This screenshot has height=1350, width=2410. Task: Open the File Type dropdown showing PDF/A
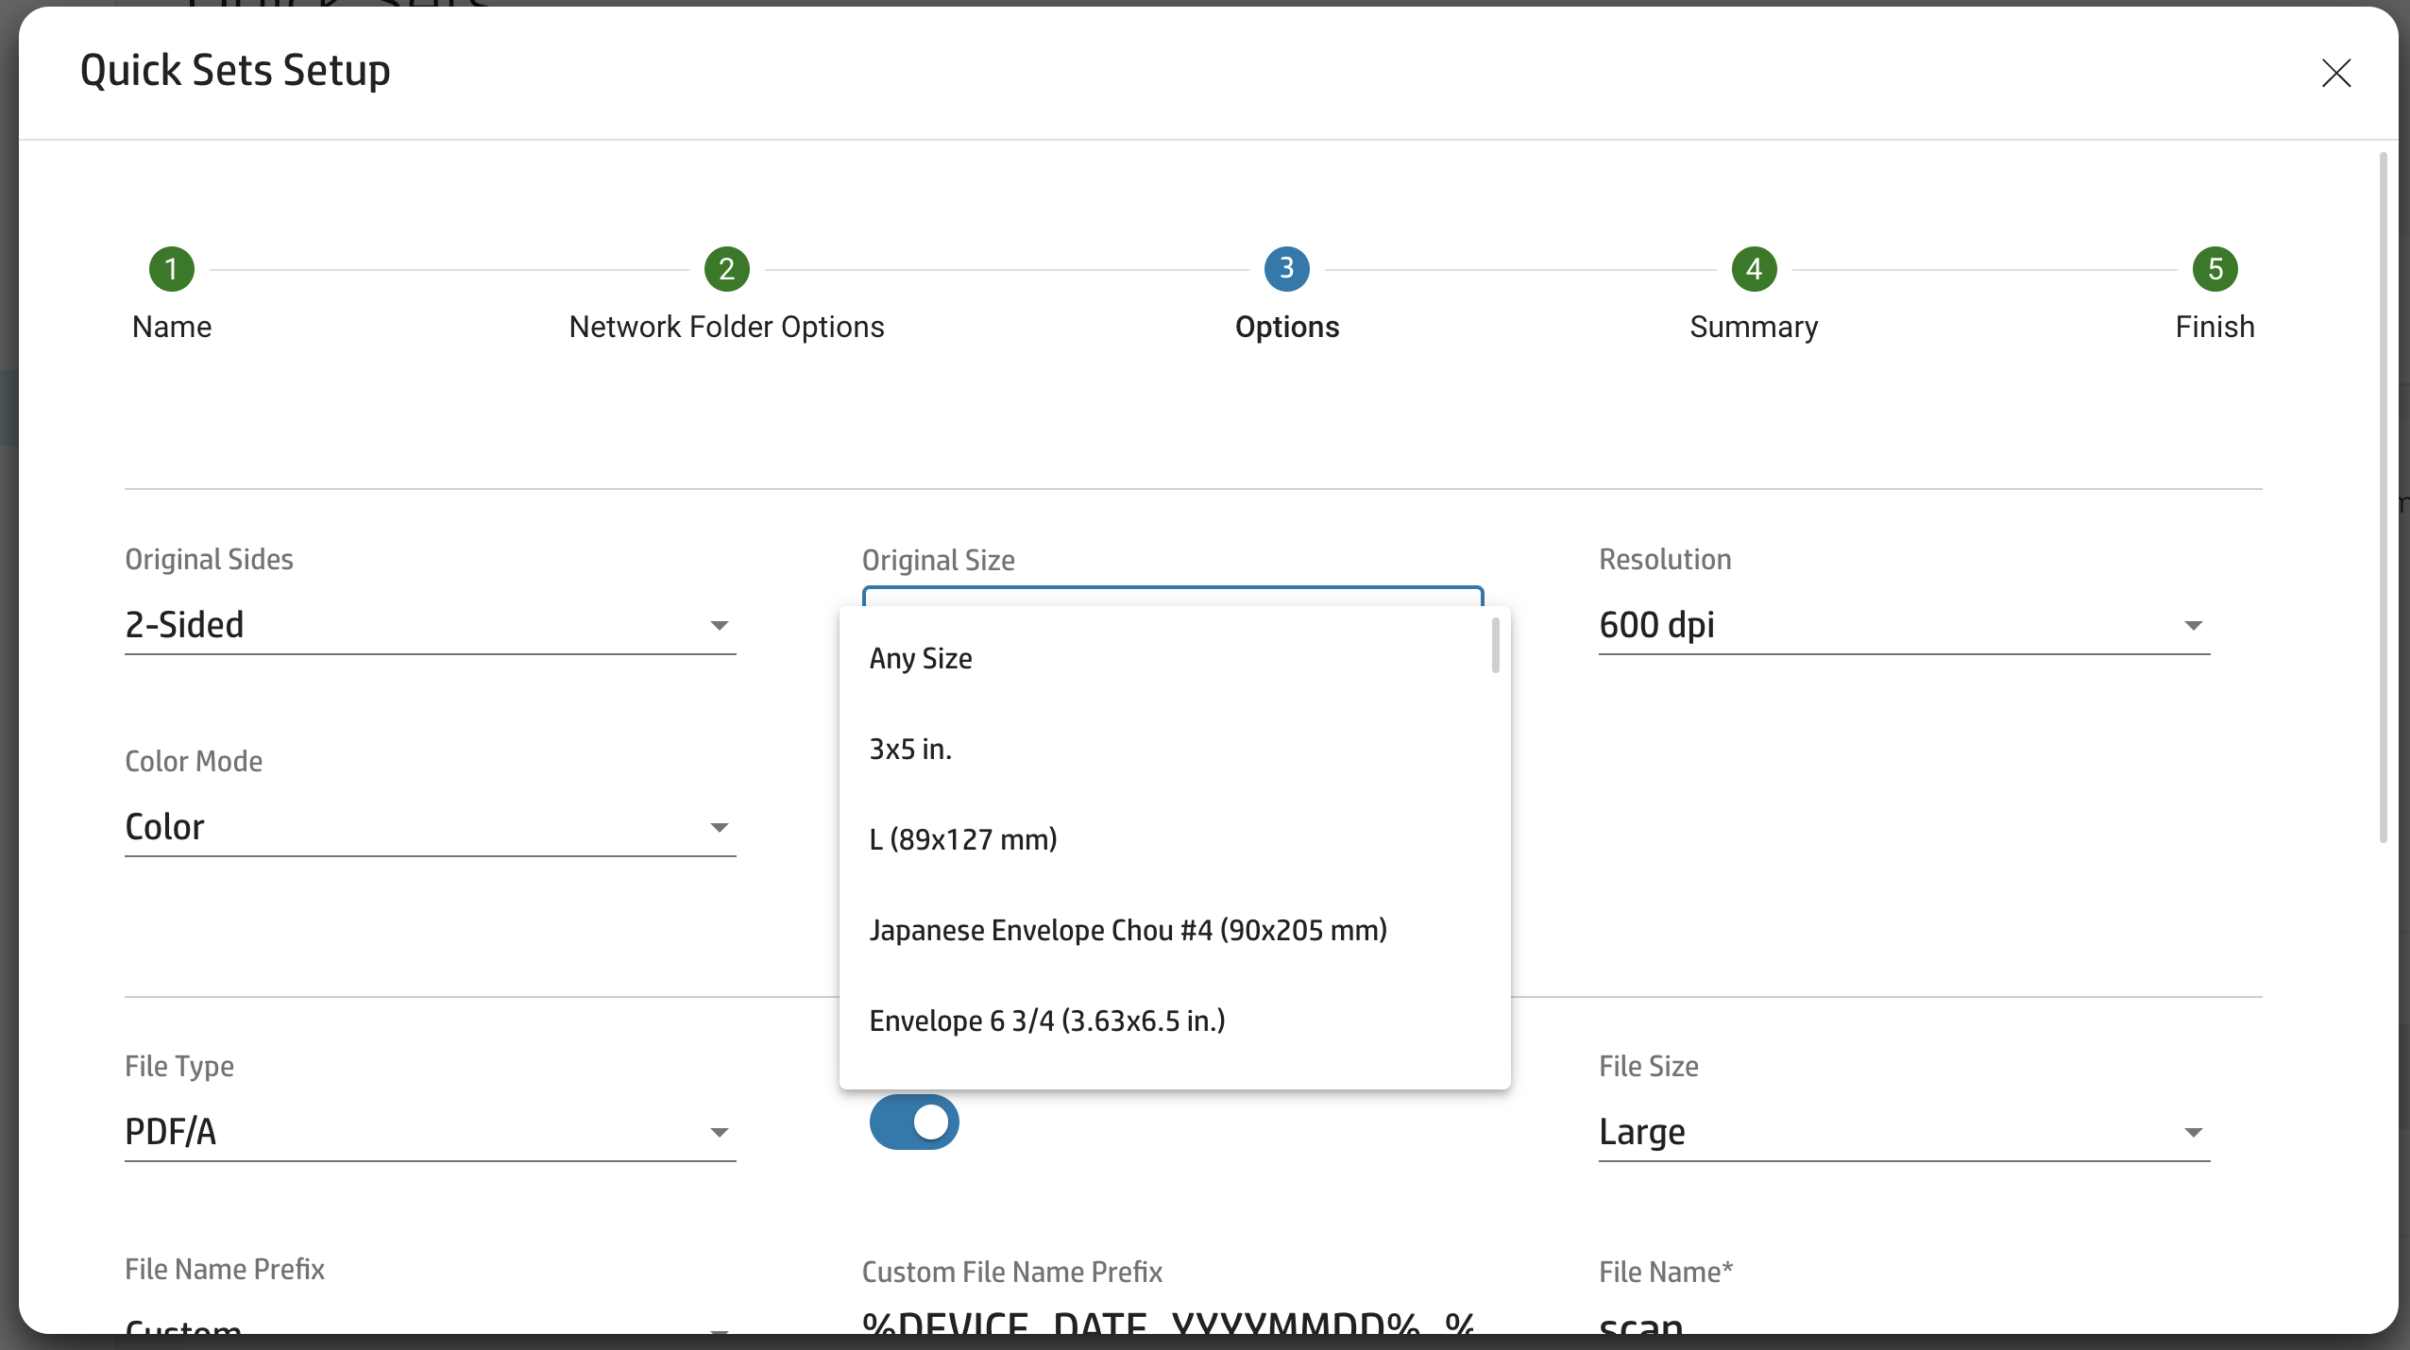720,1131
